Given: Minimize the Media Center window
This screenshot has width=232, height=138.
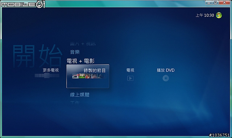Looking at the screenshot, I should 209,3.
